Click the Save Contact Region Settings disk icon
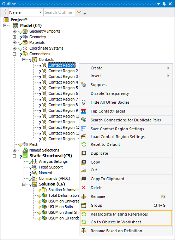This screenshot has width=175, height=240. point(84,129)
